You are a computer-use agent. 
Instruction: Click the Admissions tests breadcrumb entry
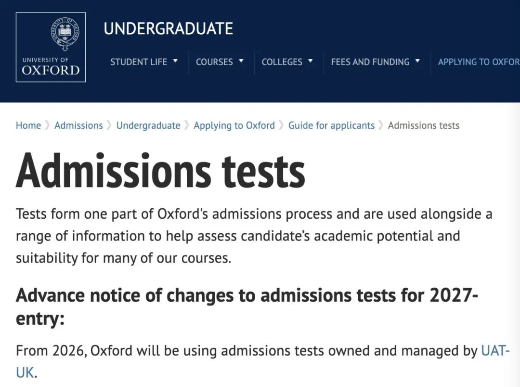tap(424, 125)
